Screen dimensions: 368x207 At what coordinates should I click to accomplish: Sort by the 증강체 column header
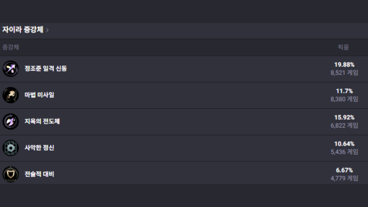pyautogui.click(x=11, y=47)
